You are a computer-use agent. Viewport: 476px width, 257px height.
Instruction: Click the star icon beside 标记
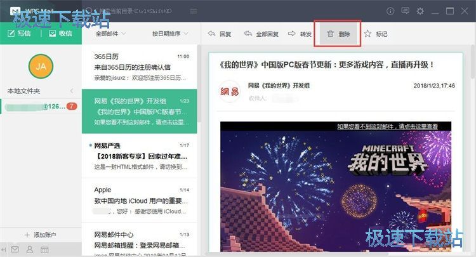367,34
